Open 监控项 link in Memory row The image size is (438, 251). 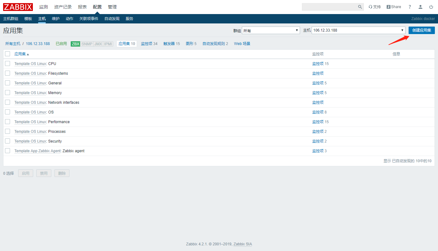(x=318, y=93)
